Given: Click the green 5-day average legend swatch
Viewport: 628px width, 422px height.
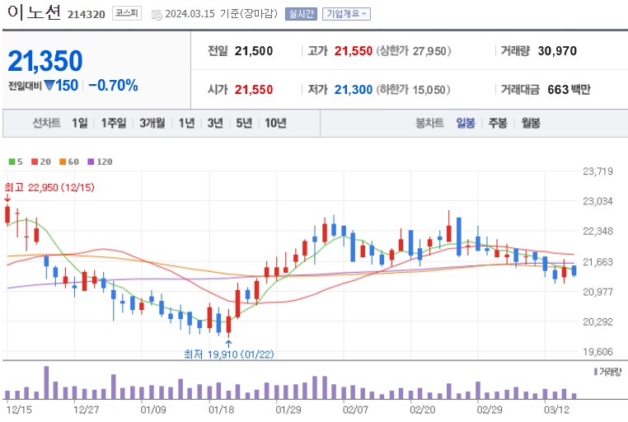Looking at the screenshot, I should coord(12,162).
